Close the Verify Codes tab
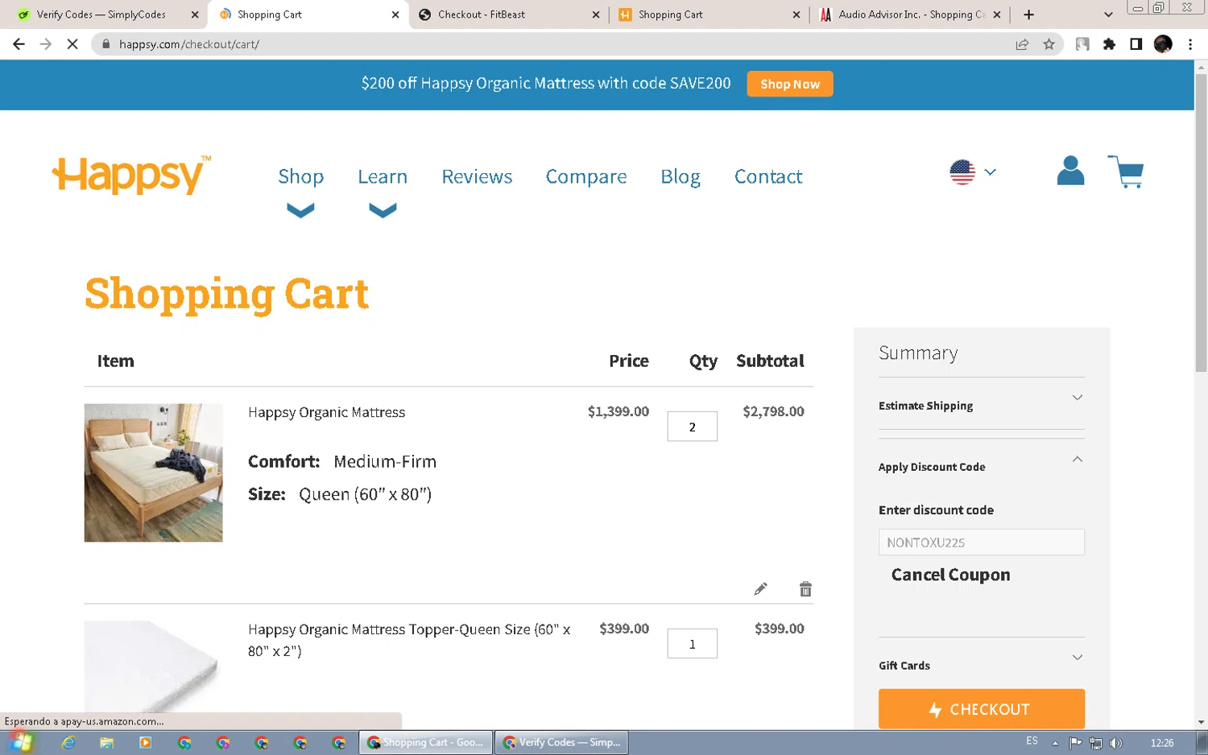This screenshot has width=1208, height=755. 195,14
